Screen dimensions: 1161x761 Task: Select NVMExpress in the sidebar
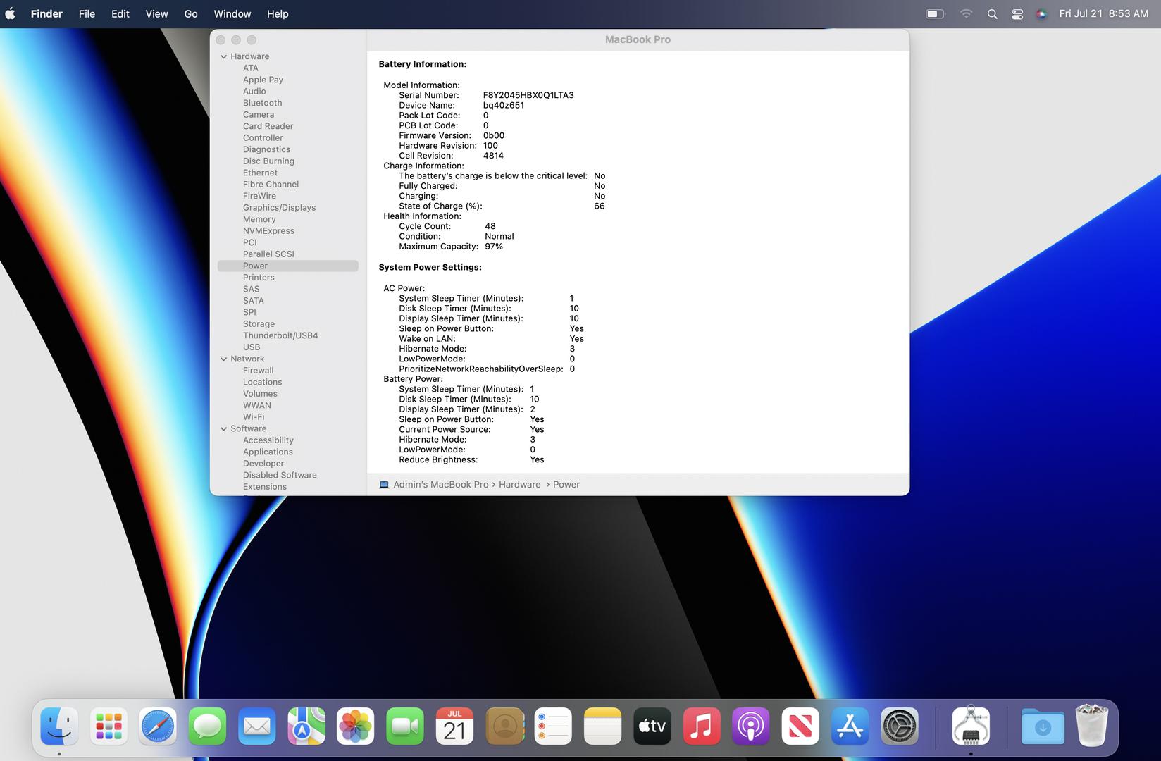coord(268,231)
